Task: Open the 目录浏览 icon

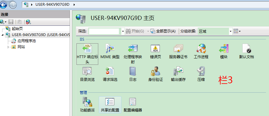Action: click(87, 71)
